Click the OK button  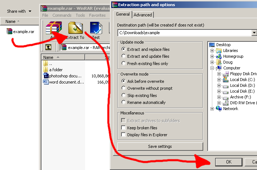click(x=229, y=162)
